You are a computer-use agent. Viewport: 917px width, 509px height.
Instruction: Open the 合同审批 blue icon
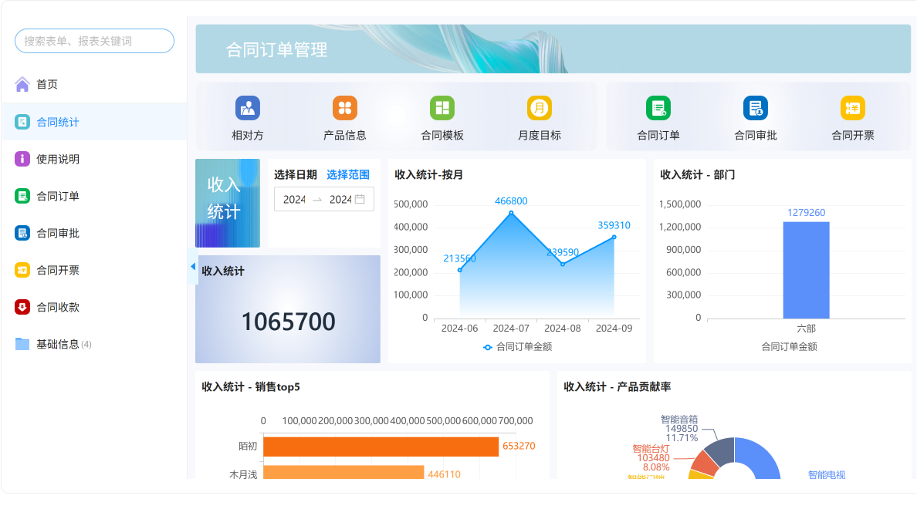(x=756, y=108)
